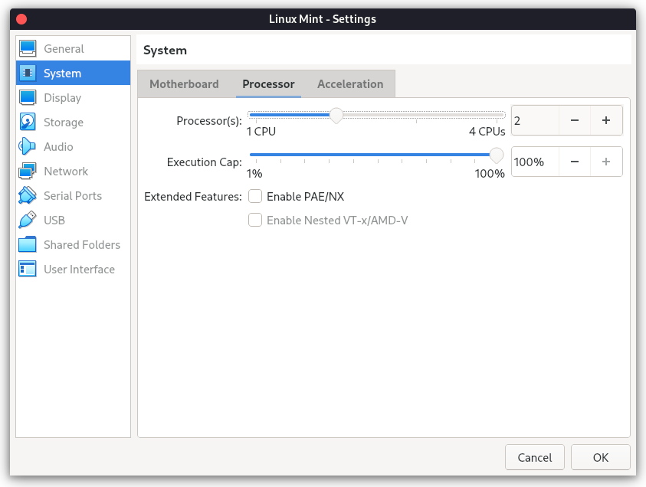646x487 pixels.
Task: Enable PAE/NX checkbox
Action: coord(255,196)
